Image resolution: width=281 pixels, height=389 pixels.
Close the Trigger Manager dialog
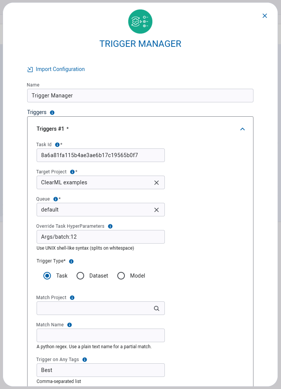pyautogui.click(x=264, y=16)
